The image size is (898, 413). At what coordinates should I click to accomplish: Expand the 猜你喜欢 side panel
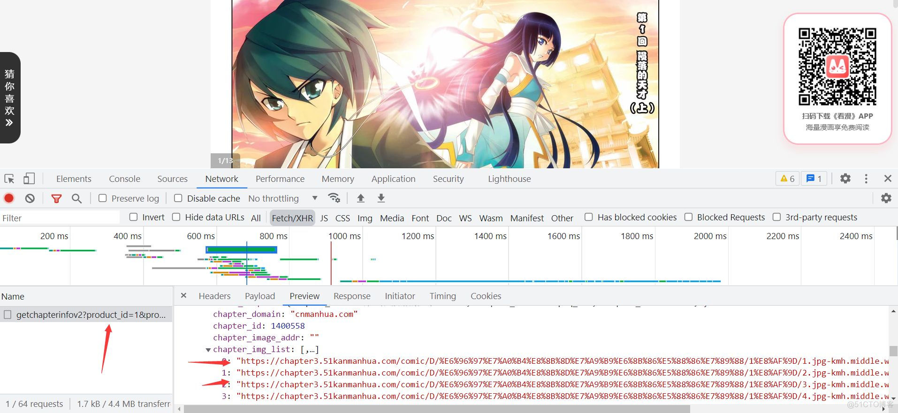(10, 98)
